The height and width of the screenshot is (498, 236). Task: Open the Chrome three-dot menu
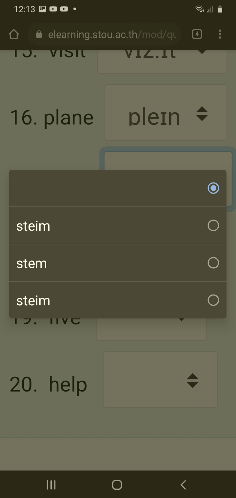219,34
